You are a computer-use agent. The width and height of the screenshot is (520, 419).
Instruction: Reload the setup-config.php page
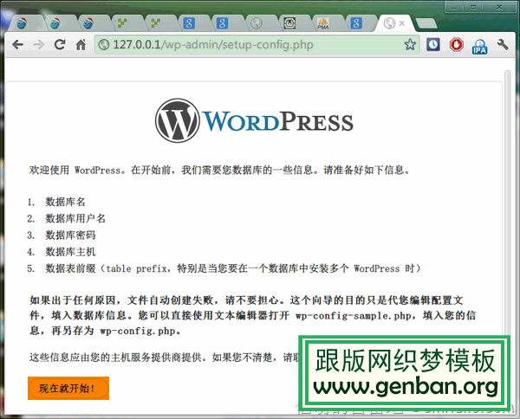tap(60, 44)
